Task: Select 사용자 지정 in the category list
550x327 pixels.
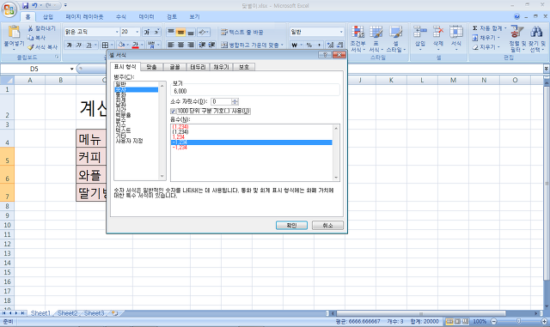Action: [129, 141]
